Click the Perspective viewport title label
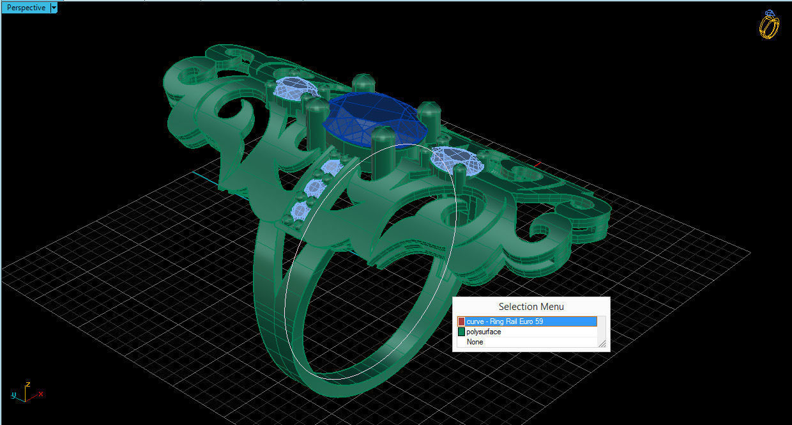Screen dimensions: 792x425 [x=26, y=8]
